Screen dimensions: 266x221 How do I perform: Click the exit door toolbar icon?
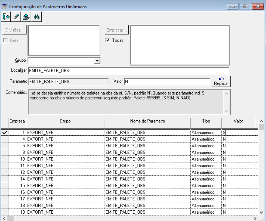point(6,17)
